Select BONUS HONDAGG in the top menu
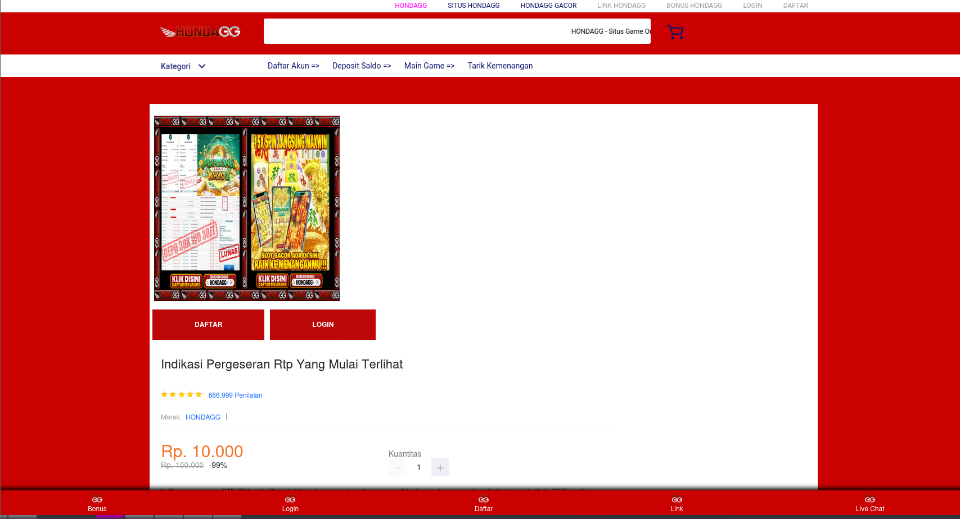 tap(694, 6)
